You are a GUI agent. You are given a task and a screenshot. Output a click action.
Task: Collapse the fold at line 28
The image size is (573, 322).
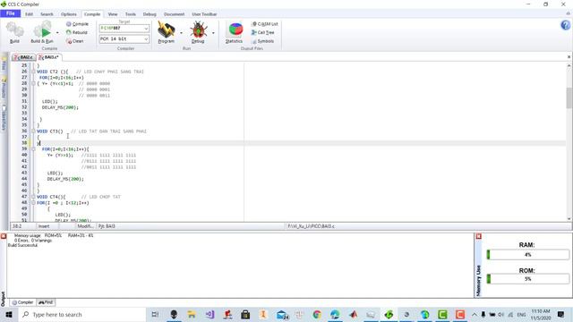pyautogui.click(x=33, y=83)
